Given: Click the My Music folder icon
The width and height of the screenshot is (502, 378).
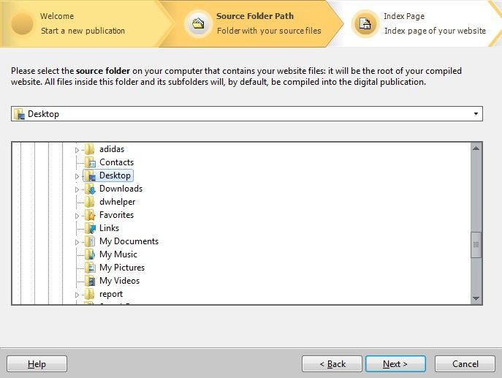Looking at the screenshot, I should [90, 254].
